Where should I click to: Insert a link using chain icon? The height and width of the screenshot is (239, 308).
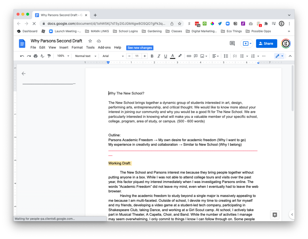click(189, 56)
